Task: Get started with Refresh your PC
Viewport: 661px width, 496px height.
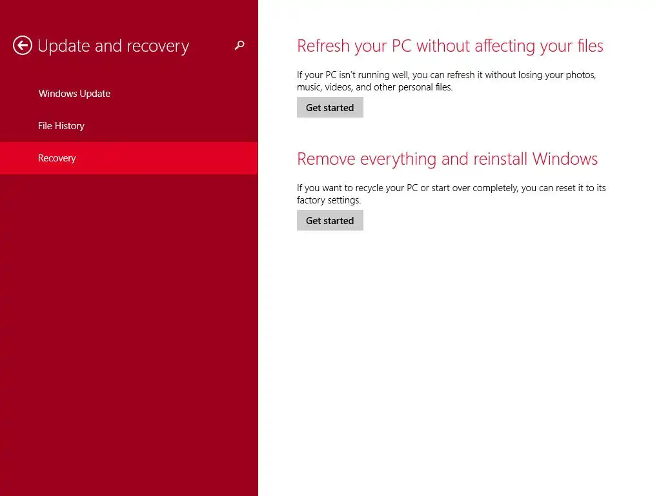Action: point(330,108)
